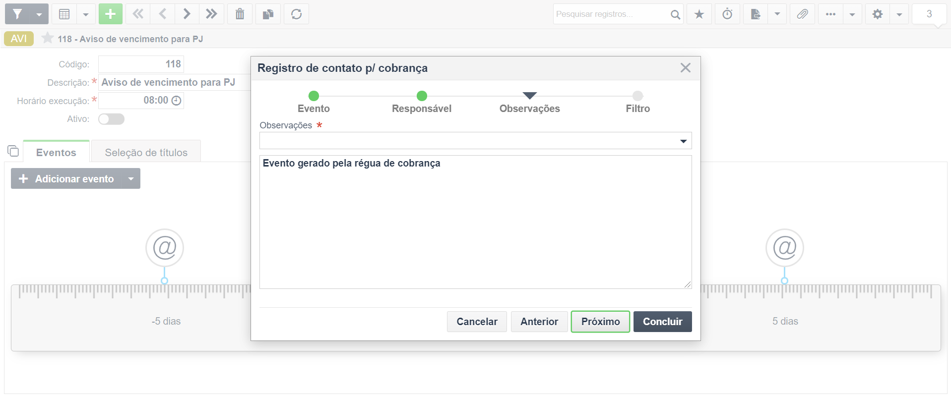The image size is (951, 396).
Task: Click the Pesquisar registros search field
Action: (x=612, y=14)
